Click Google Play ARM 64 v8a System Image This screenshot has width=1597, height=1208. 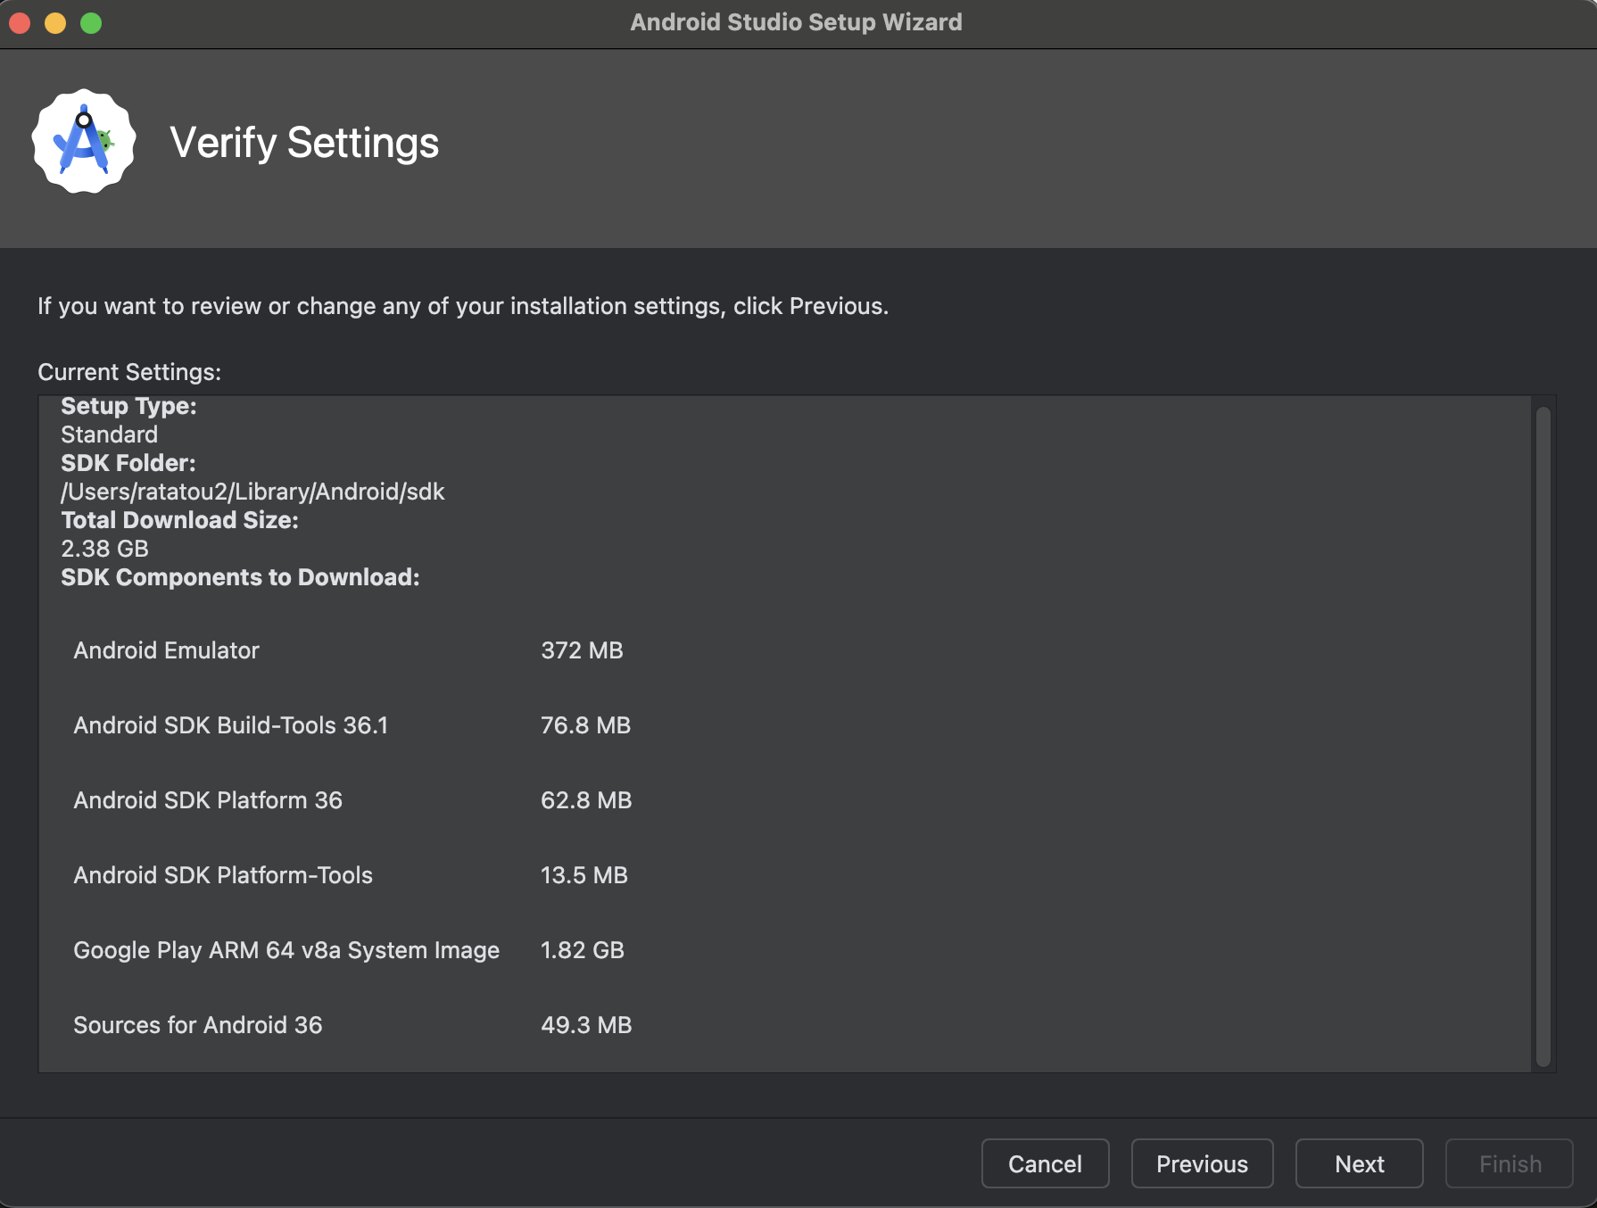286,950
